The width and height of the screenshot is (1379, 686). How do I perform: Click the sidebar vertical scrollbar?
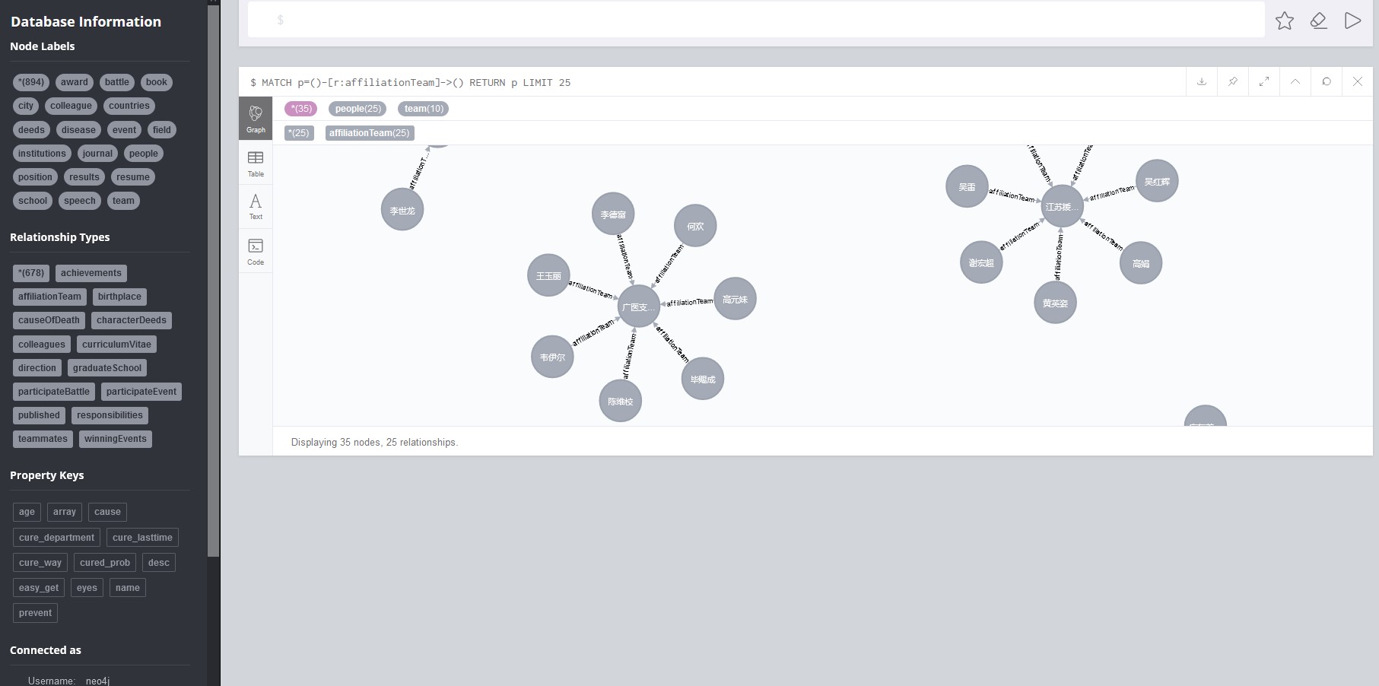pyautogui.click(x=214, y=280)
